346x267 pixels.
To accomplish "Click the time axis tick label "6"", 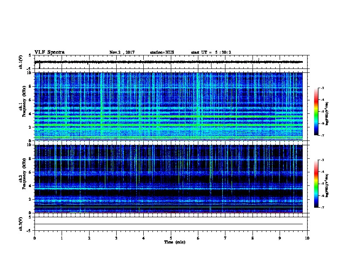I will [198, 238].
